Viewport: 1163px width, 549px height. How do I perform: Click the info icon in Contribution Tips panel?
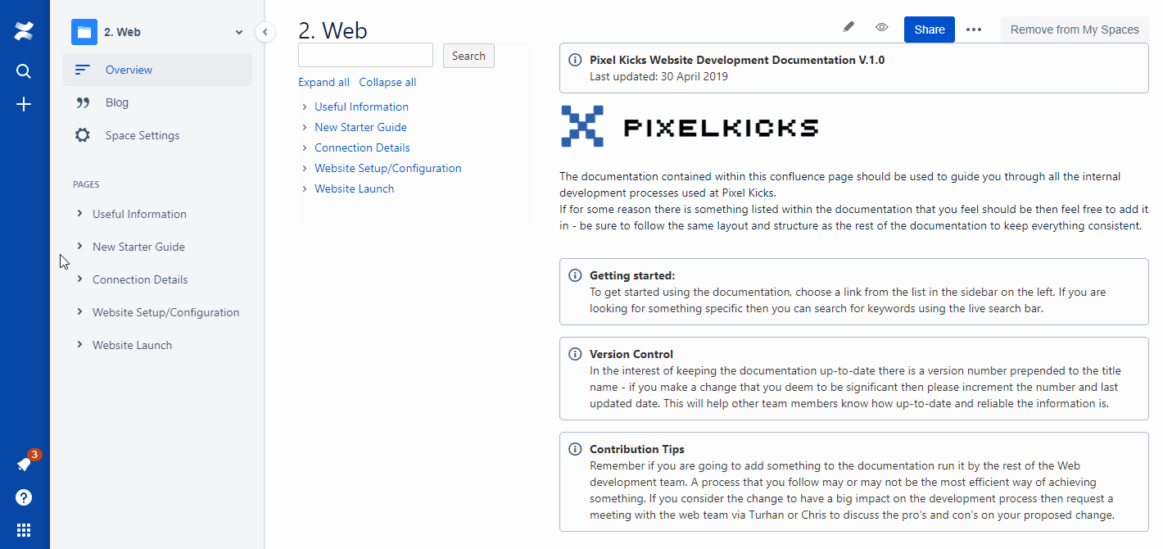pyautogui.click(x=575, y=449)
